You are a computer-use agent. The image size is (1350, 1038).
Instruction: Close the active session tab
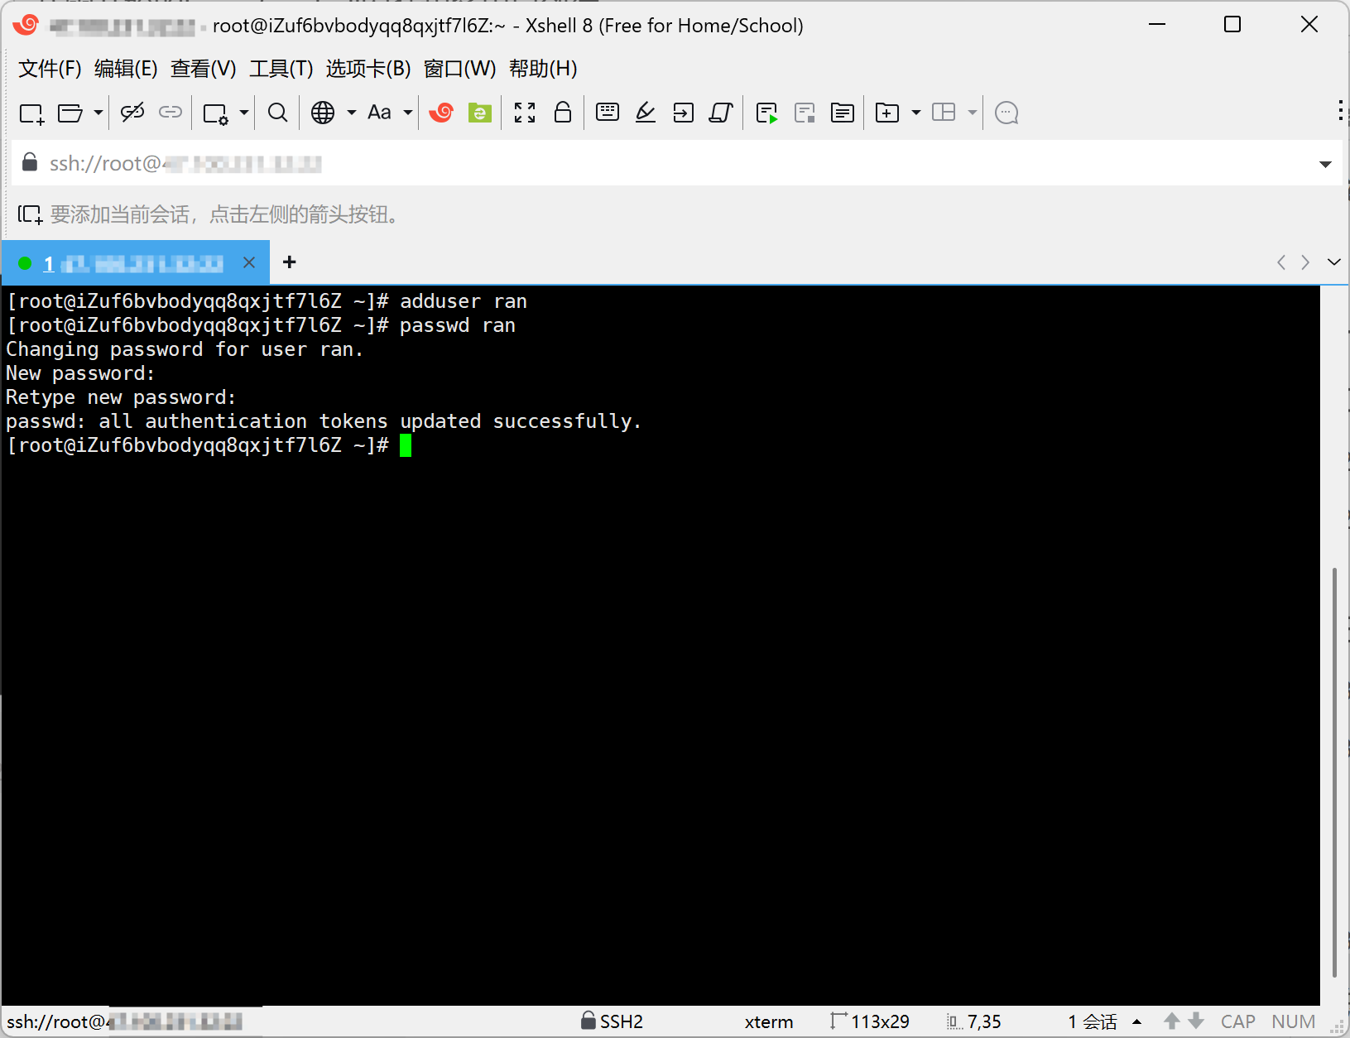[x=249, y=262]
